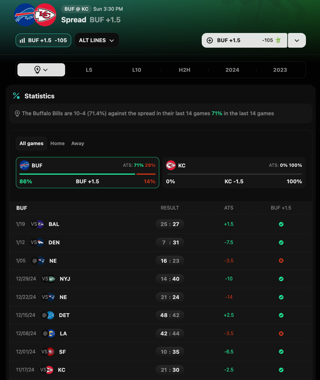Image resolution: width=320 pixels, height=380 pixels.
Task: Select the BUF +1.5 -105 line chip
Action: [x=43, y=40]
